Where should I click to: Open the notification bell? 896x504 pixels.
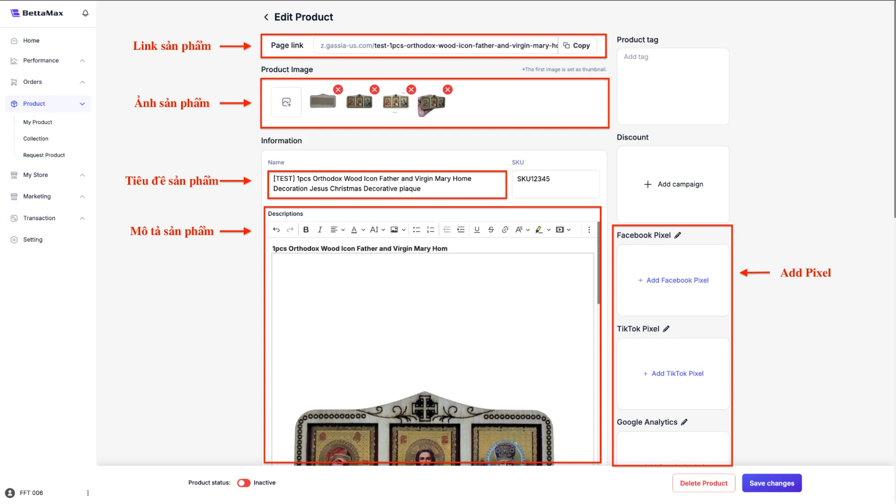click(85, 13)
